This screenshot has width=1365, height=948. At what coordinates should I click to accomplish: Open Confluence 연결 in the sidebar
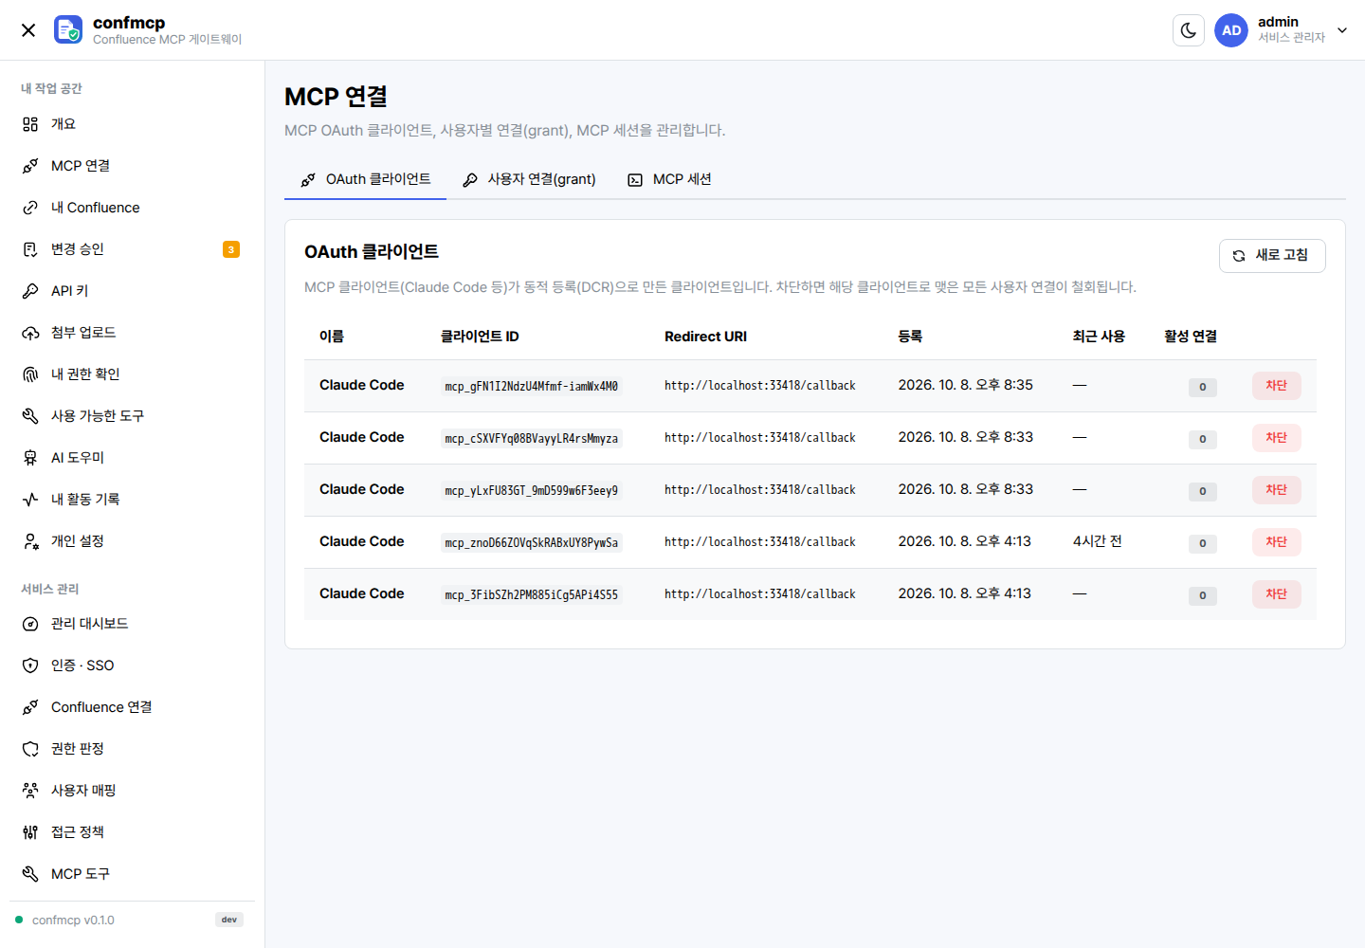(x=132, y=707)
